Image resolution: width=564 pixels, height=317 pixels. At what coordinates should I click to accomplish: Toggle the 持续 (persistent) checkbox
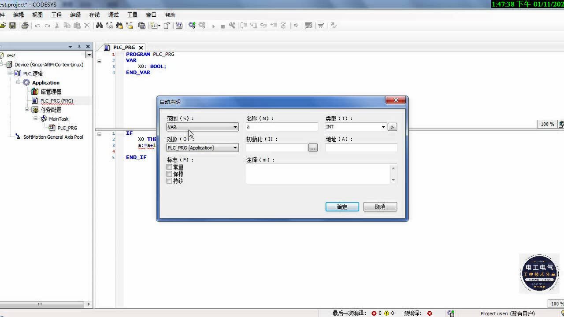[x=169, y=181]
